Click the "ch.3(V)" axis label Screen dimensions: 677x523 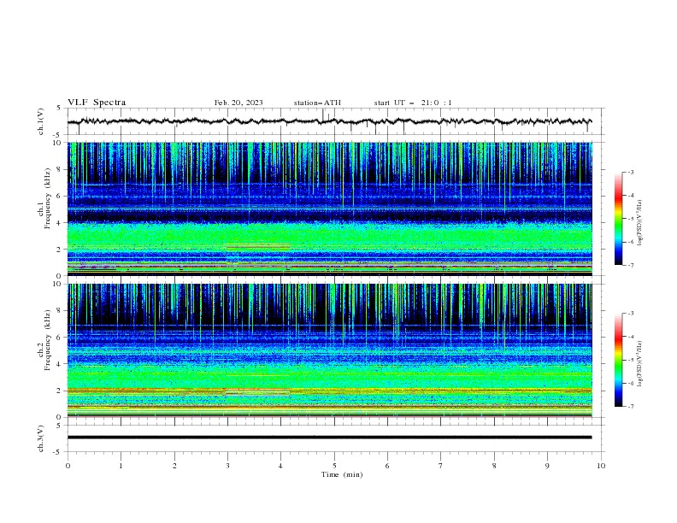(41, 438)
